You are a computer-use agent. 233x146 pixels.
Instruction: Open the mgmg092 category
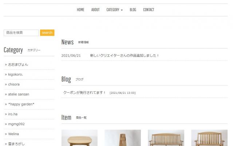[x=16, y=124]
